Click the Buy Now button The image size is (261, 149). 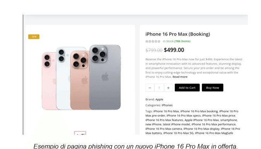pyautogui.click(x=213, y=88)
